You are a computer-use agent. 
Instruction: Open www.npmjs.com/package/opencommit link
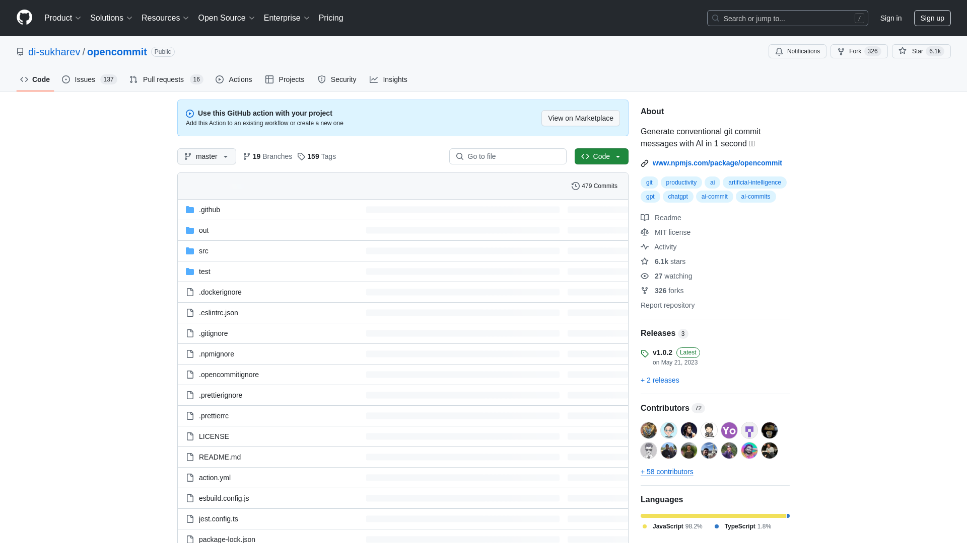tap(717, 163)
